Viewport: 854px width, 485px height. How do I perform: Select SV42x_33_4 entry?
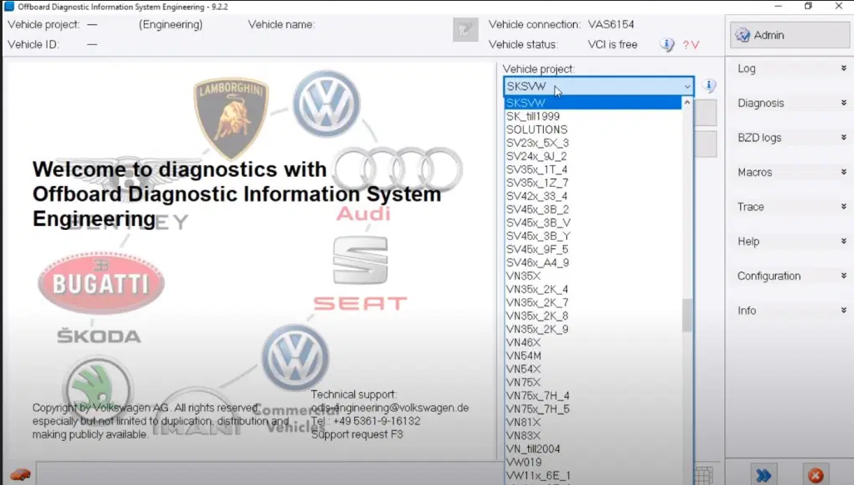point(593,196)
